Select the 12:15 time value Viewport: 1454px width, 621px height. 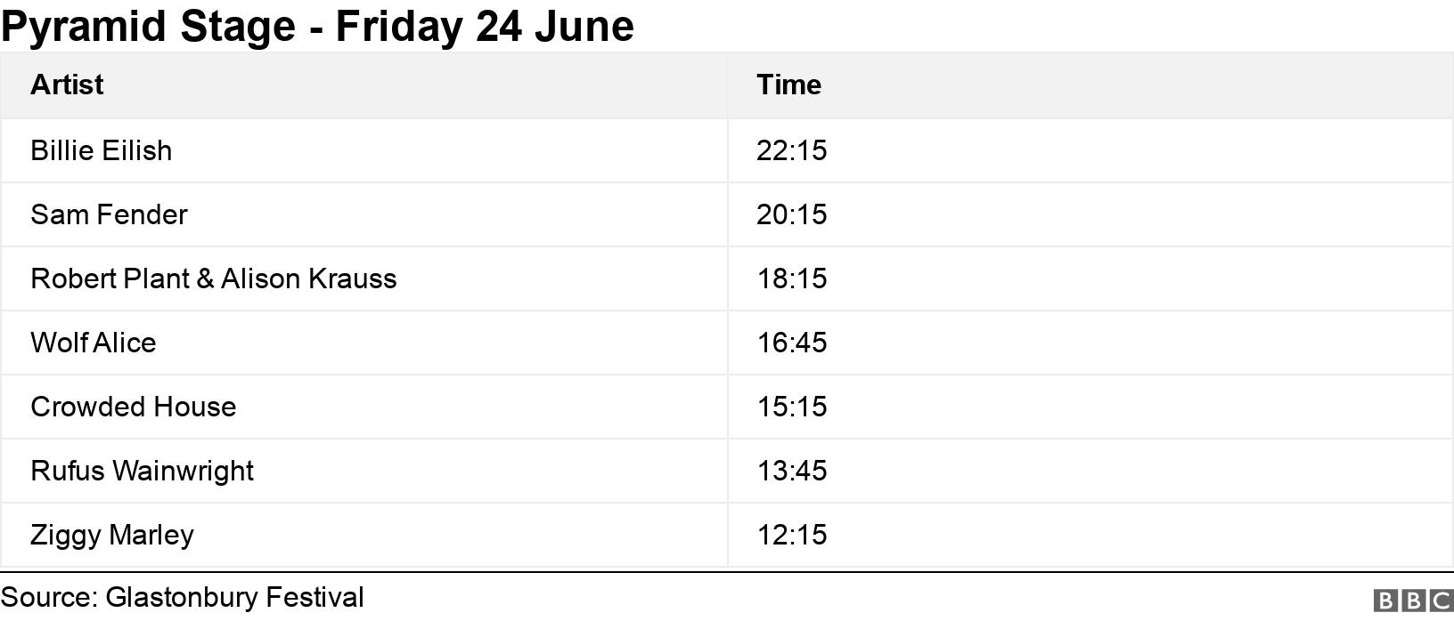pos(792,535)
